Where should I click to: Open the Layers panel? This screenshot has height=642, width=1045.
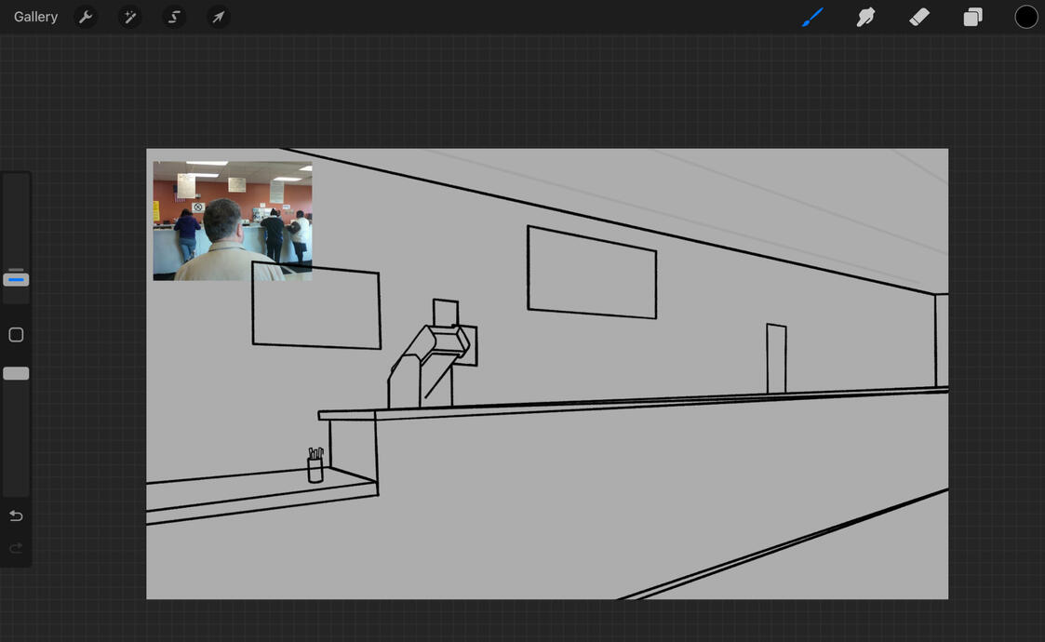972,17
